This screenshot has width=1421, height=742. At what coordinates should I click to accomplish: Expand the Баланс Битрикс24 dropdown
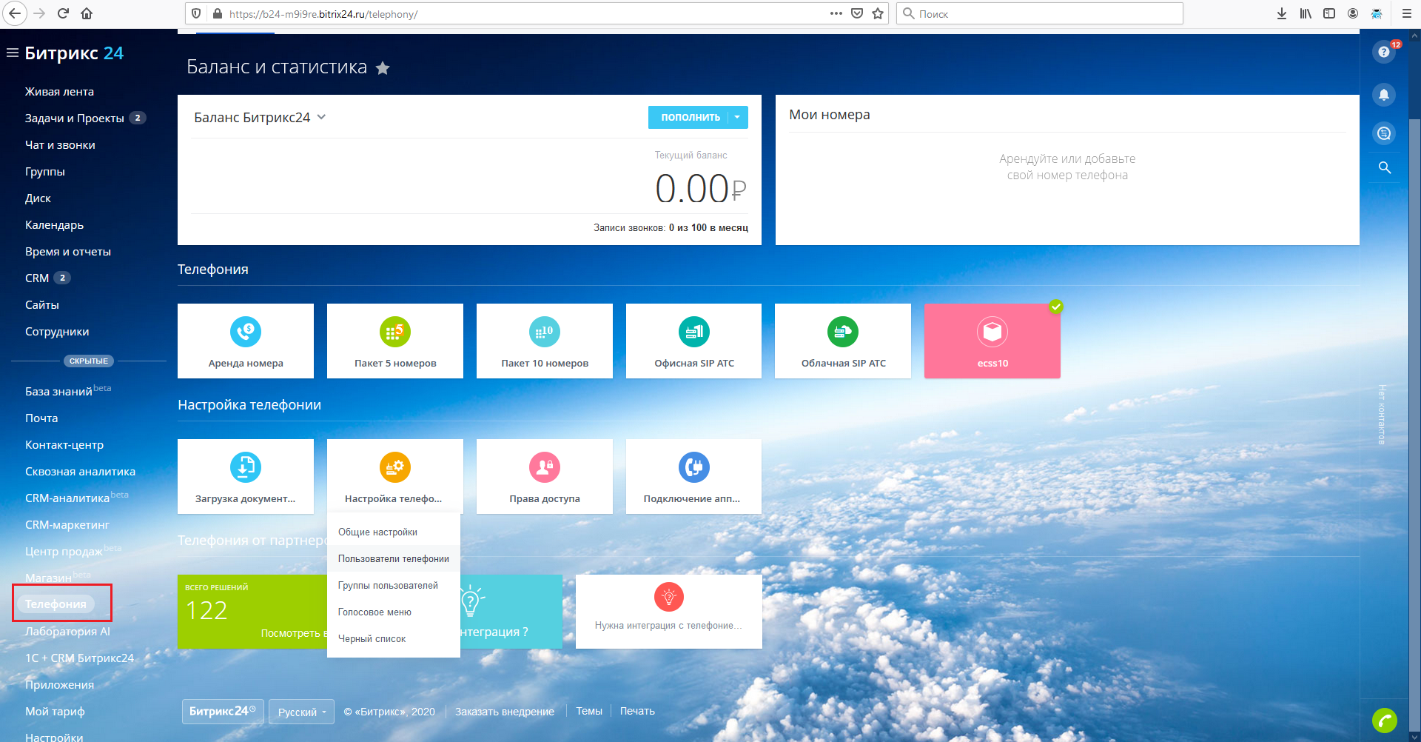(321, 117)
